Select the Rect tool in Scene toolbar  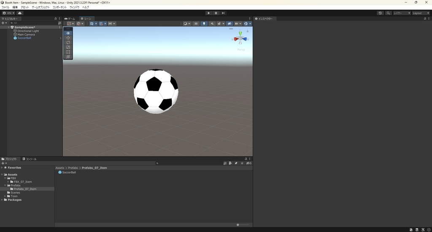[68, 52]
